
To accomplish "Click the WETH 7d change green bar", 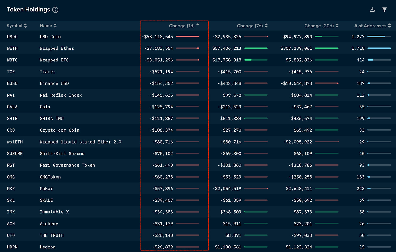I will click(x=256, y=48).
